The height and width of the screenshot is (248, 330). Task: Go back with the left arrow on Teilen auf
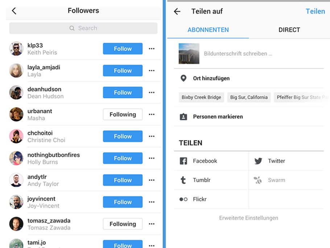[x=177, y=11]
